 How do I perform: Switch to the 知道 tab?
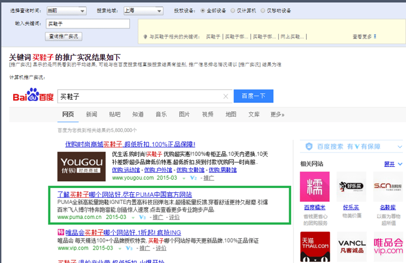tap(138, 114)
